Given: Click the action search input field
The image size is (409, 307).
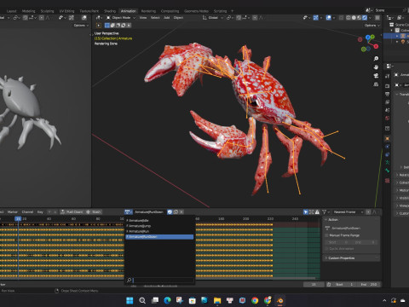Looking at the screenshot, I should (x=160, y=281).
